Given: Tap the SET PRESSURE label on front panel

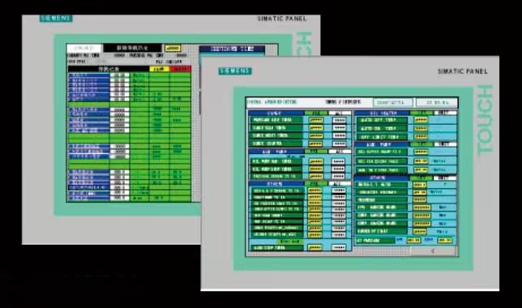Looking at the screenshot, I should click(x=368, y=241).
